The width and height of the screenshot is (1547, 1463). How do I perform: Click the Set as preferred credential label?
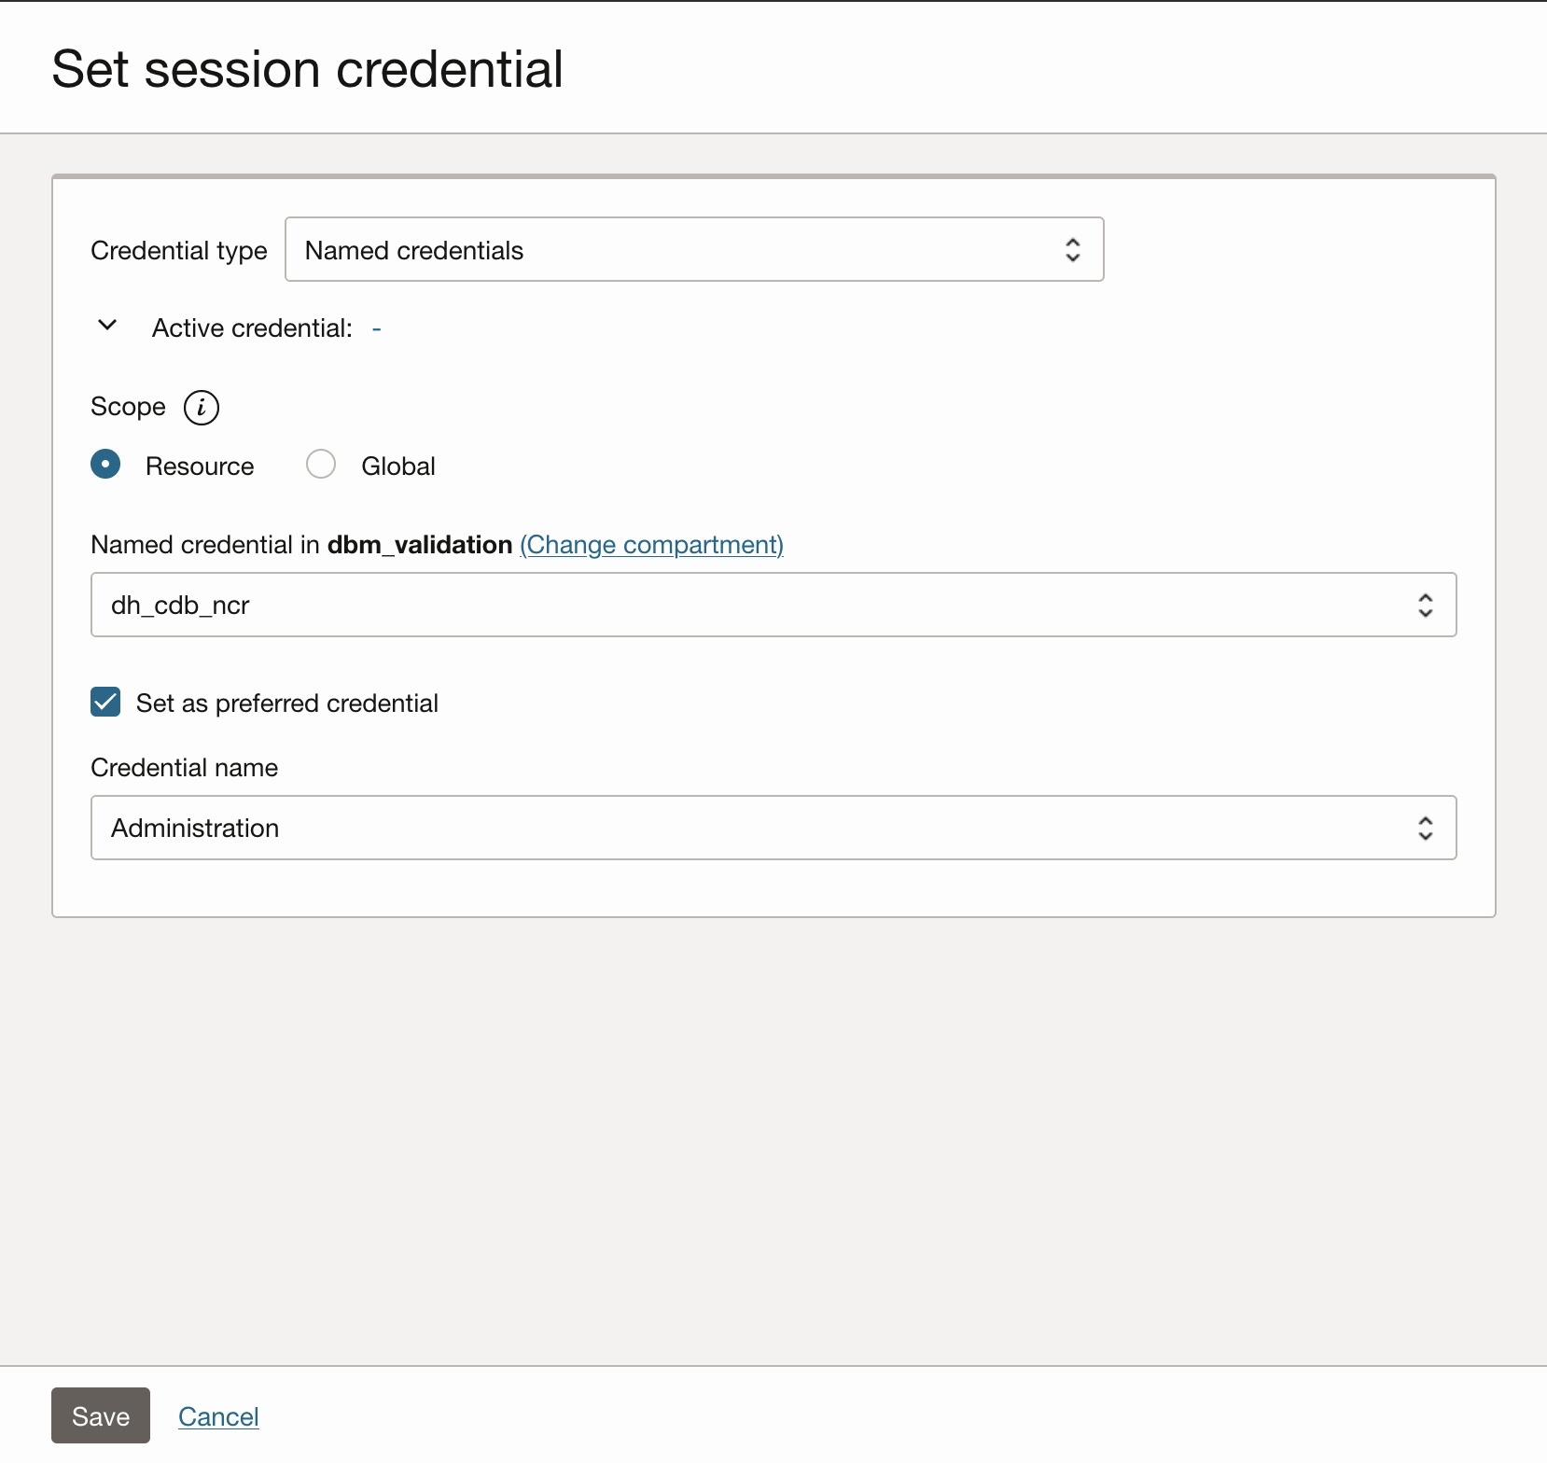pos(287,704)
